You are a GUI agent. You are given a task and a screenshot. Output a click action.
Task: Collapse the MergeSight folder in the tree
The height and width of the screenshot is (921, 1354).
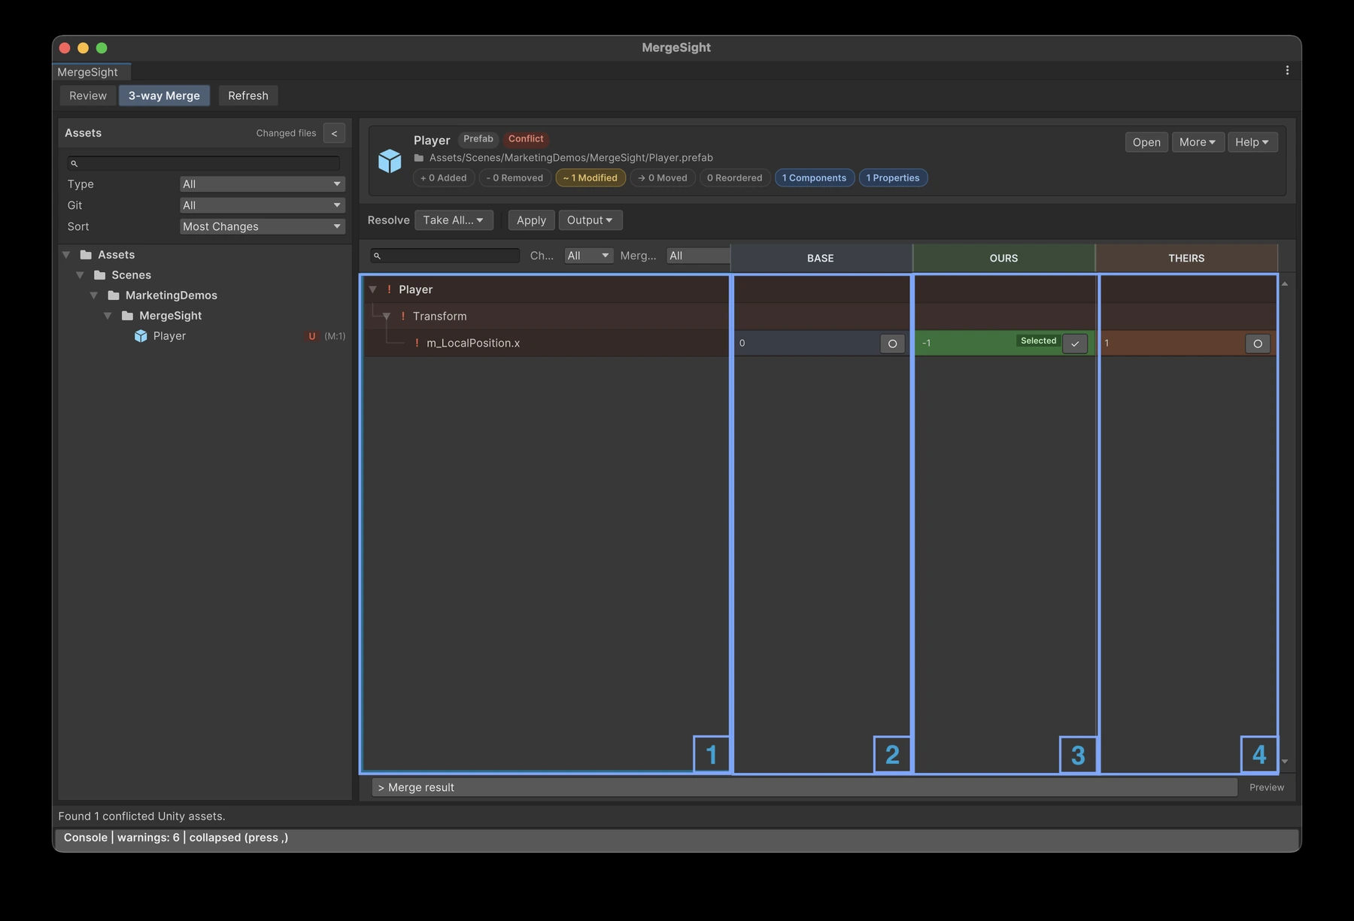point(108,316)
